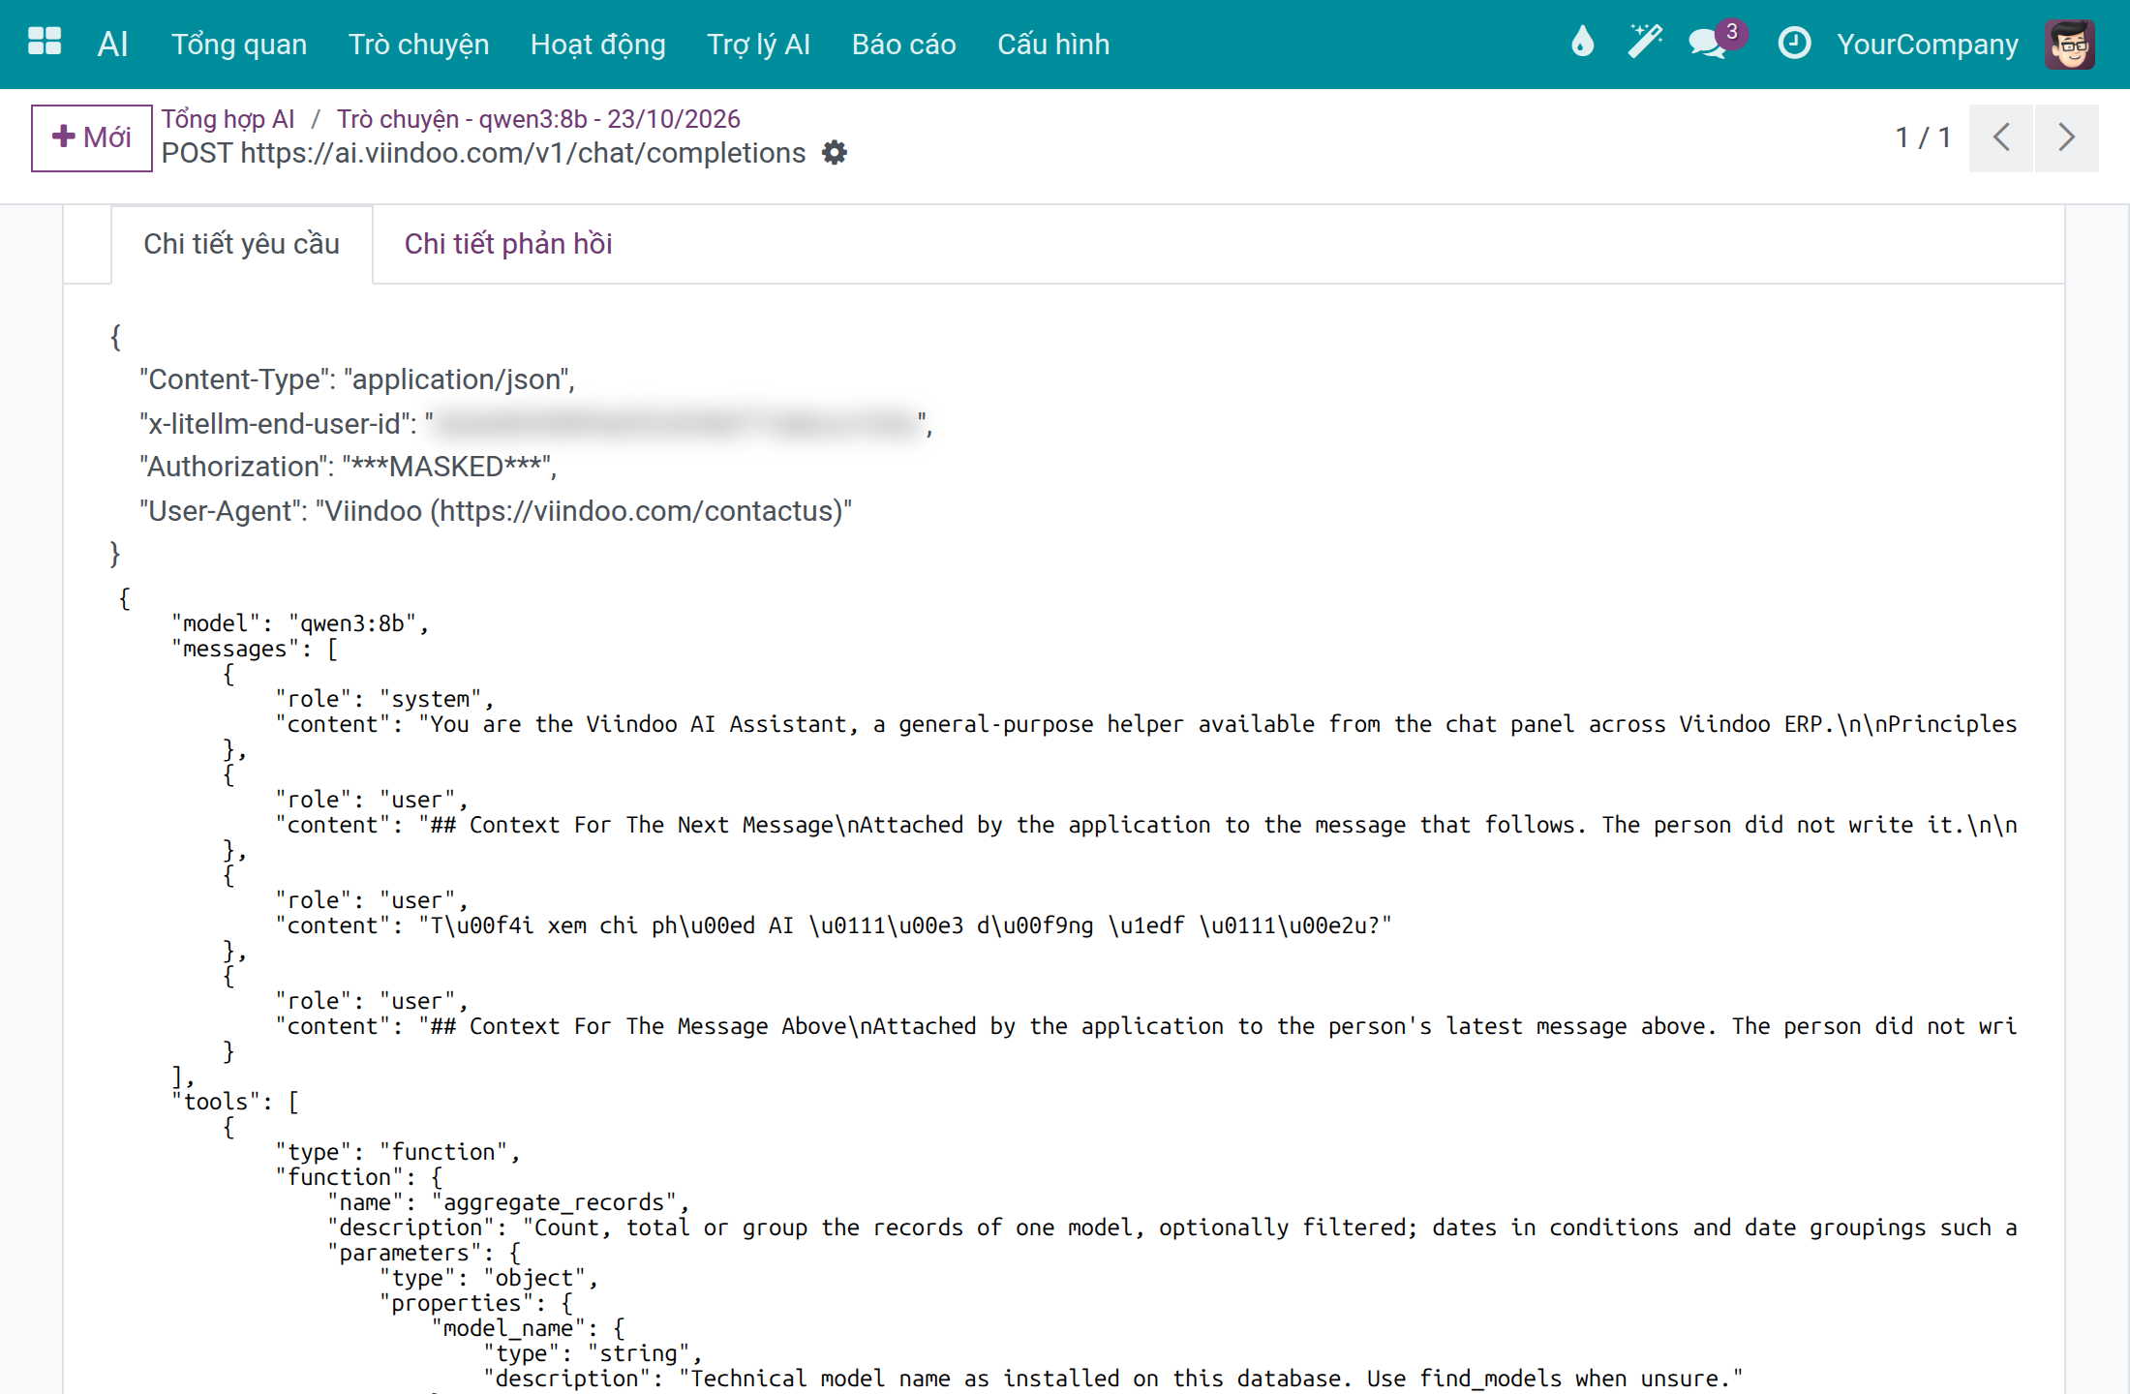This screenshot has width=2130, height=1394.
Task: Click the "Content-Type": "application/json" line
Action: click(357, 379)
